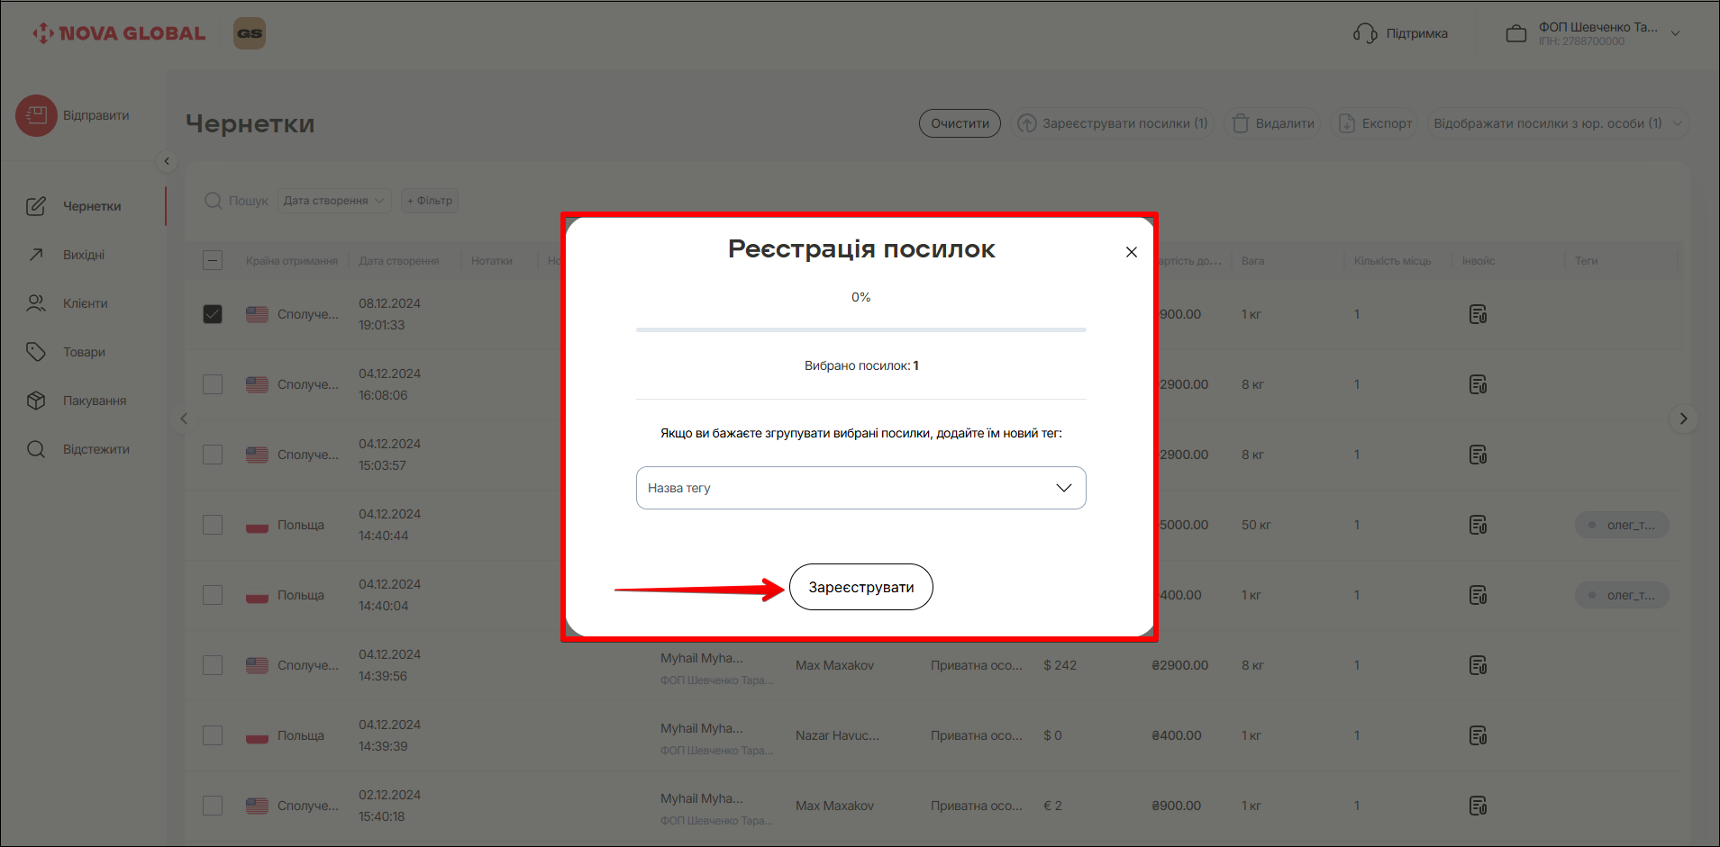Open invoice icon for the 08.12.2024 row

1478,314
